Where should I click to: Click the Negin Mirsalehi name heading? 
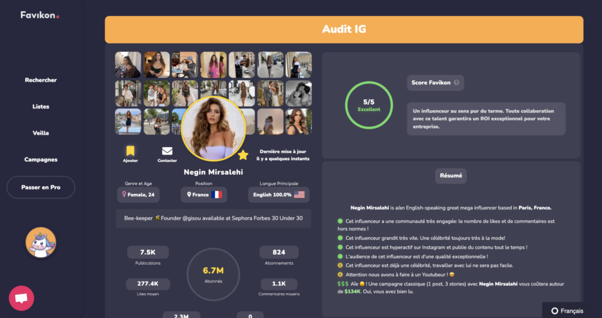(x=213, y=172)
